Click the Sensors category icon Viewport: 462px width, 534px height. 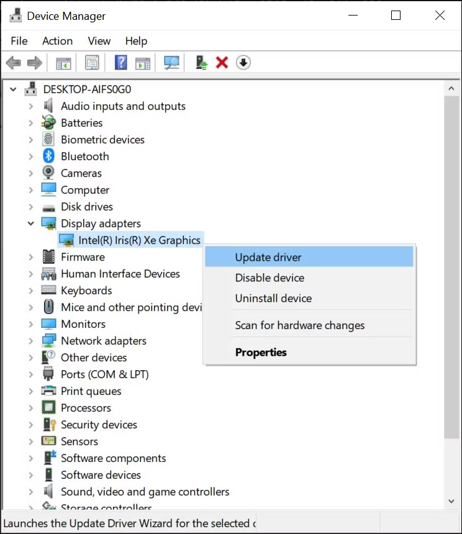click(x=48, y=441)
